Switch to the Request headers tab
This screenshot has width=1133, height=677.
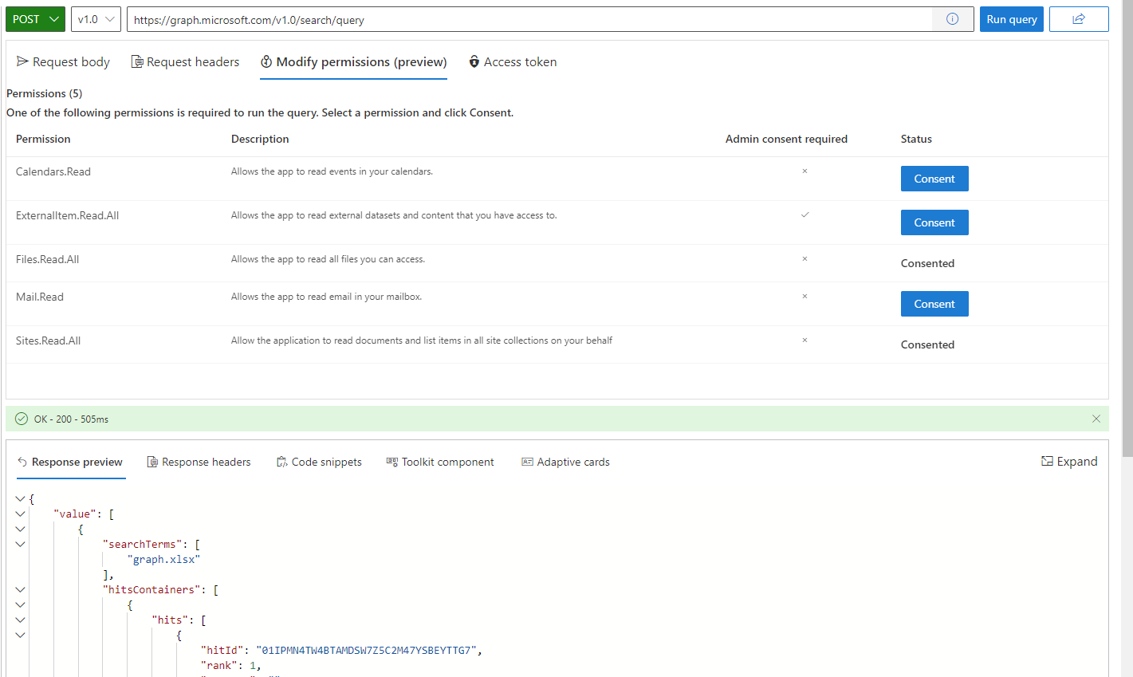[184, 61]
